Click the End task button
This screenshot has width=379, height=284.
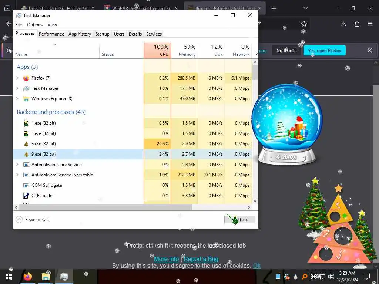239,220
